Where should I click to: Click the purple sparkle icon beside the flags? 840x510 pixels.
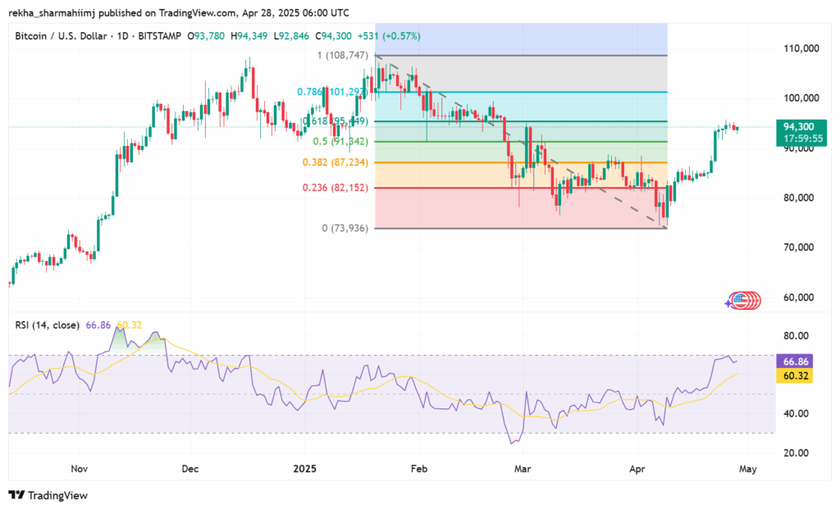(728, 303)
